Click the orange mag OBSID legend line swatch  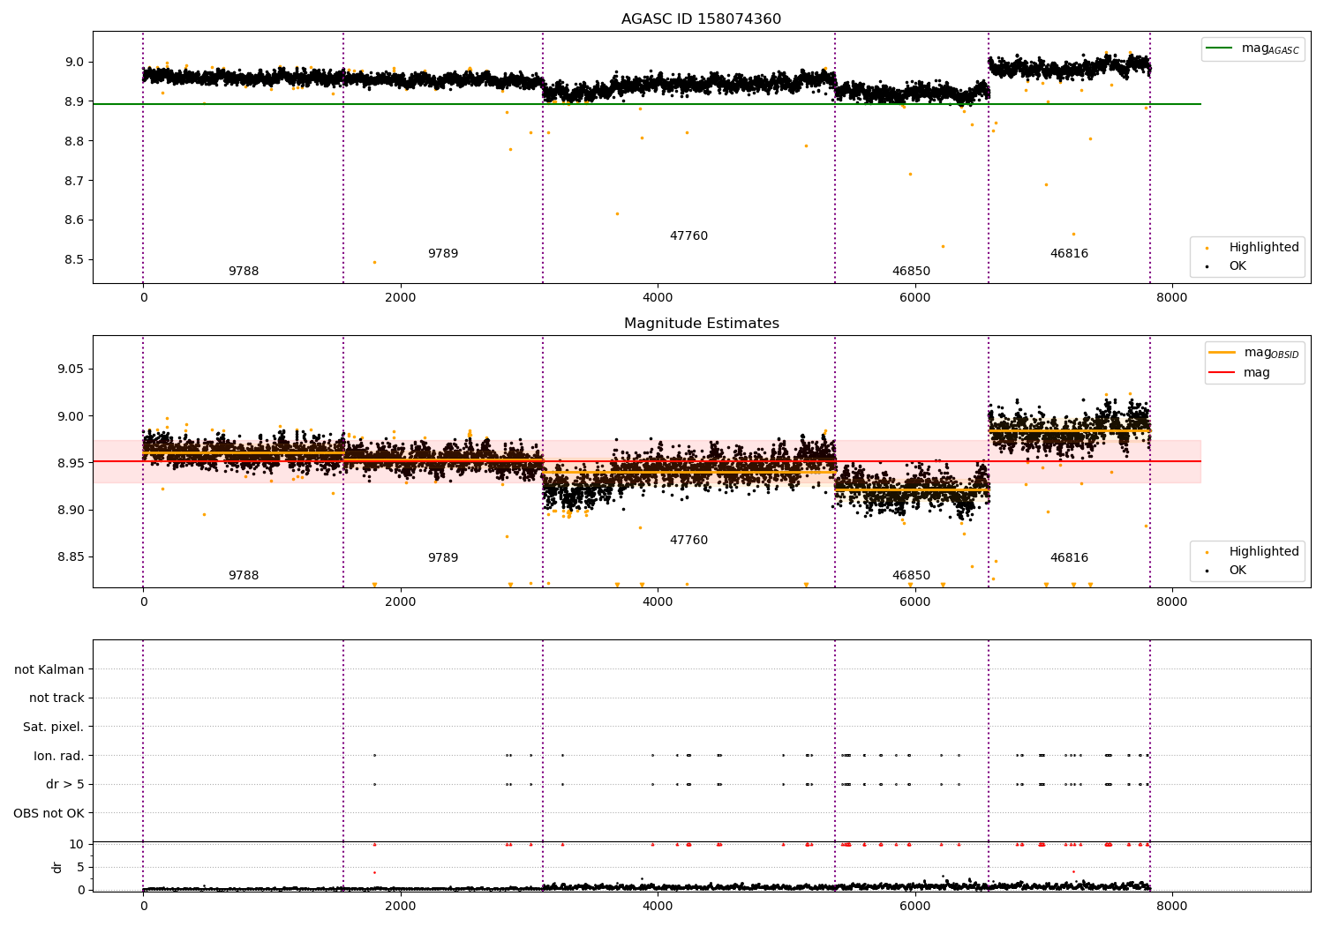1222,353
